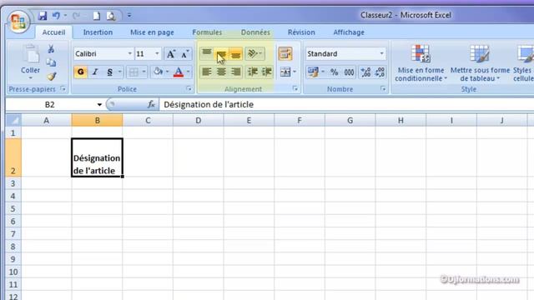The width and height of the screenshot is (534, 300).
Task: Increase font size with large A
Action: pos(170,53)
